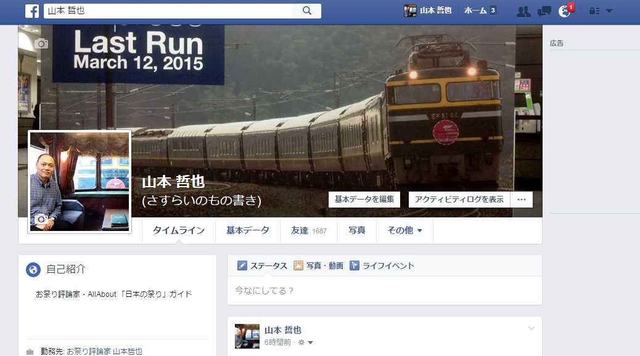The height and width of the screenshot is (356, 640).
Task: Switch to the 基本データ tab
Action: [x=248, y=230]
